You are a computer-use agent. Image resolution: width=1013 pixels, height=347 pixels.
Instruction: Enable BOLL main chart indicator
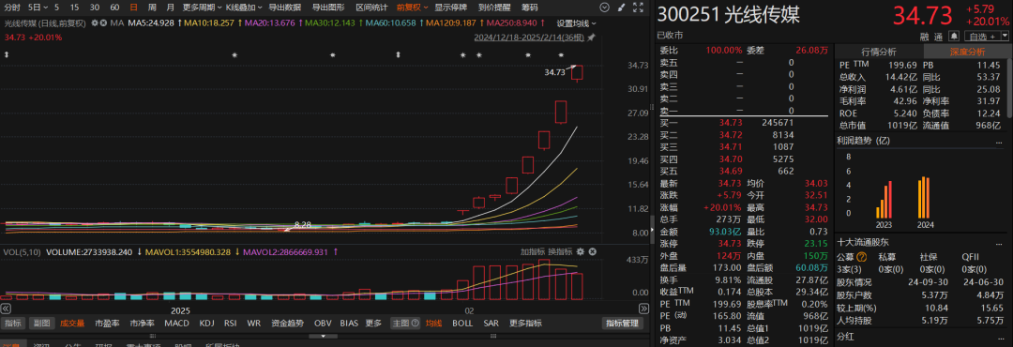coord(461,324)
